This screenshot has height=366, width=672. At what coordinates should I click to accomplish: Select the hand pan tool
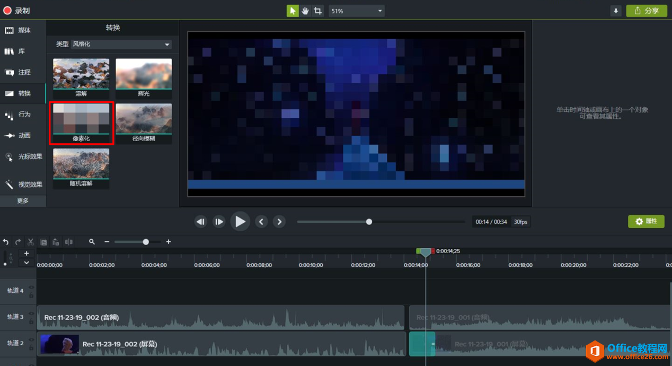click(x=305, y=11)
